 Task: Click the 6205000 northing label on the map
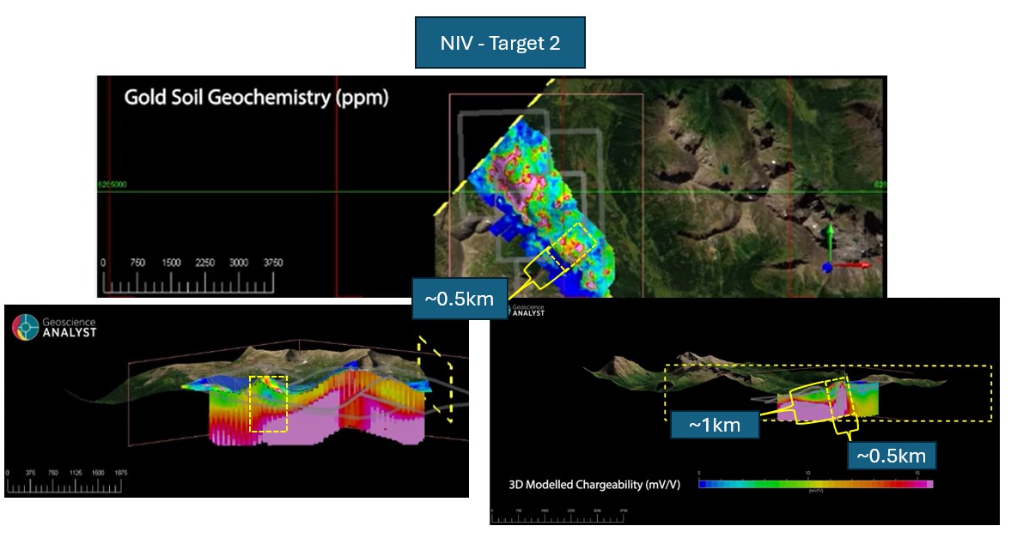(x=113, y=184)
